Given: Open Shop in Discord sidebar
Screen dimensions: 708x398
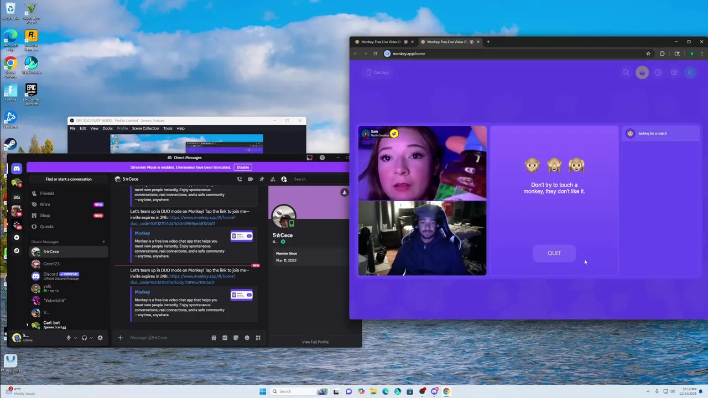Looking at the screenshot, I should point(67,216).
